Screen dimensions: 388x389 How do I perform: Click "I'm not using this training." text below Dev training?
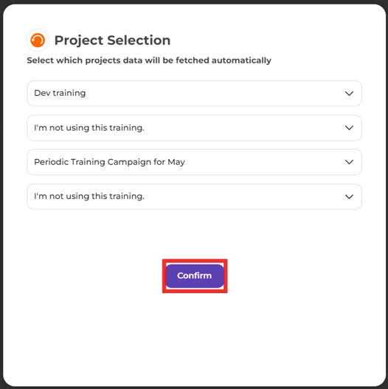tap(89, 127)
